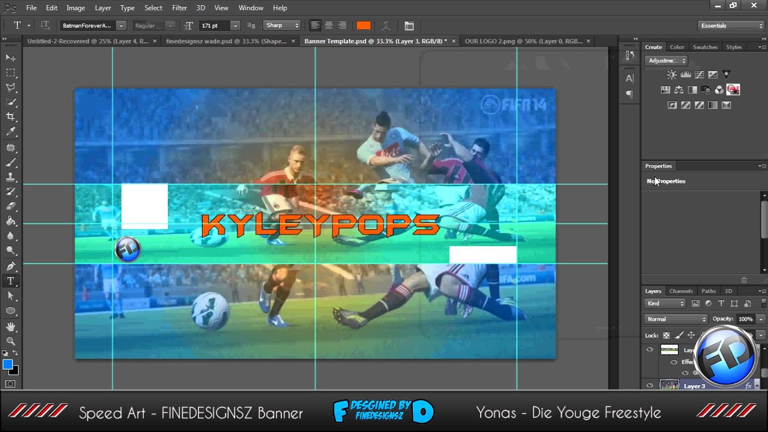Screen dimensions: 768x432
Task: Toggle type layer filter in Layers
Action: tap(721, 304)
